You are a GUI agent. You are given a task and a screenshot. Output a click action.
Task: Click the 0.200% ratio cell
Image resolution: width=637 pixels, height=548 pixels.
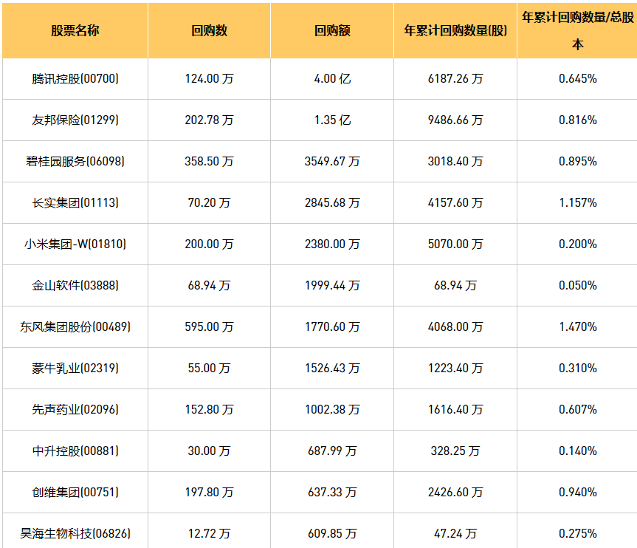pos(577,244)
